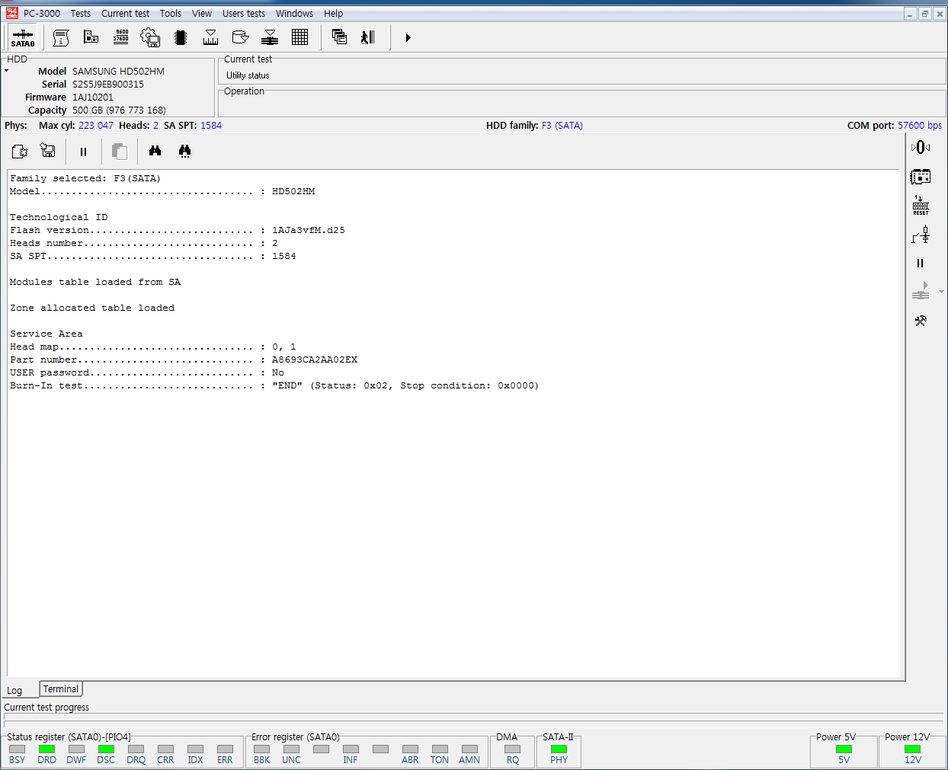Click the play arrow button in main toolbar
Viewport: 948px width, 770px height.
(408, 37)
